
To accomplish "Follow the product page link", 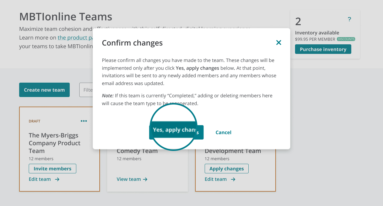I will [x=75, y=38].
